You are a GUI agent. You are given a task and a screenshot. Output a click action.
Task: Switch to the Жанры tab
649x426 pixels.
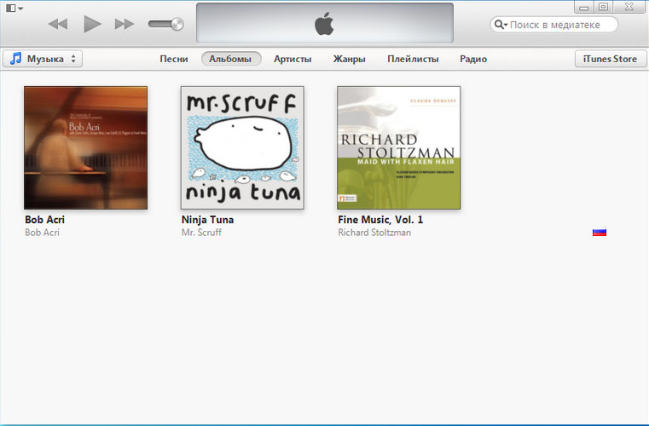coord(350,59)
